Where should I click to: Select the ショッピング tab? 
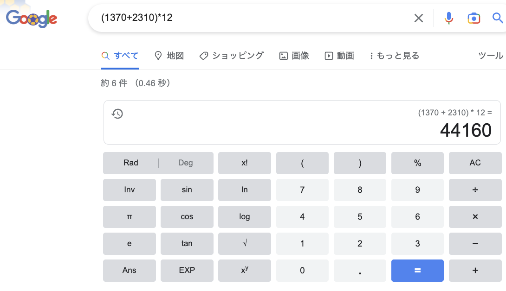[x=231, y=55]
